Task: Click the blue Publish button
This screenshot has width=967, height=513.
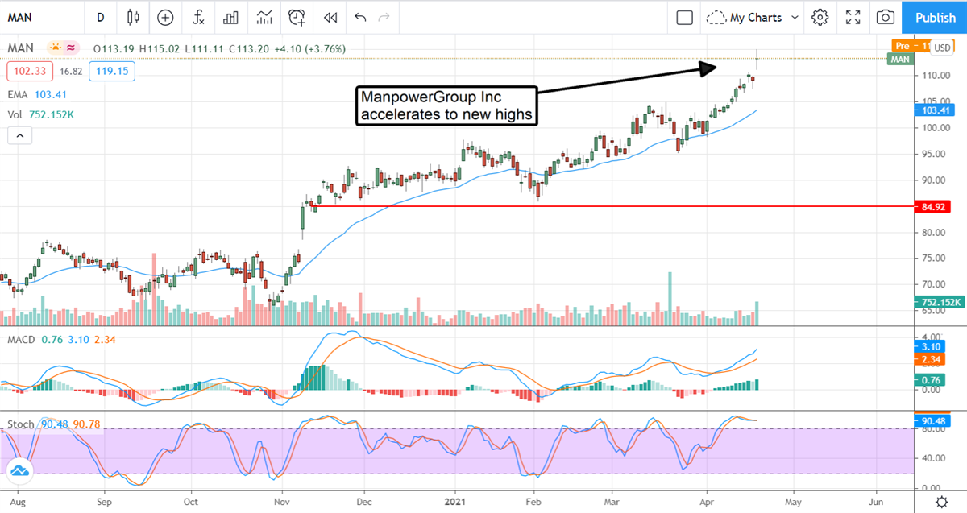Action: pos(935,18)
